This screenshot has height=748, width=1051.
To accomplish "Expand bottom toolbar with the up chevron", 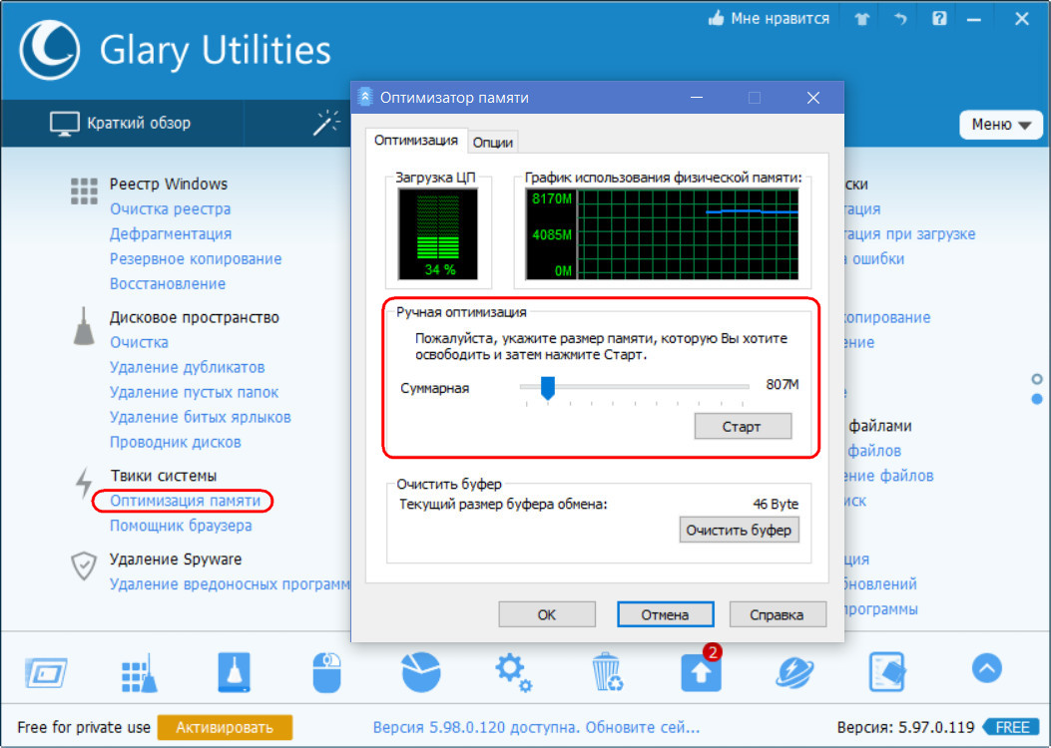I will (x=987, y=668).
